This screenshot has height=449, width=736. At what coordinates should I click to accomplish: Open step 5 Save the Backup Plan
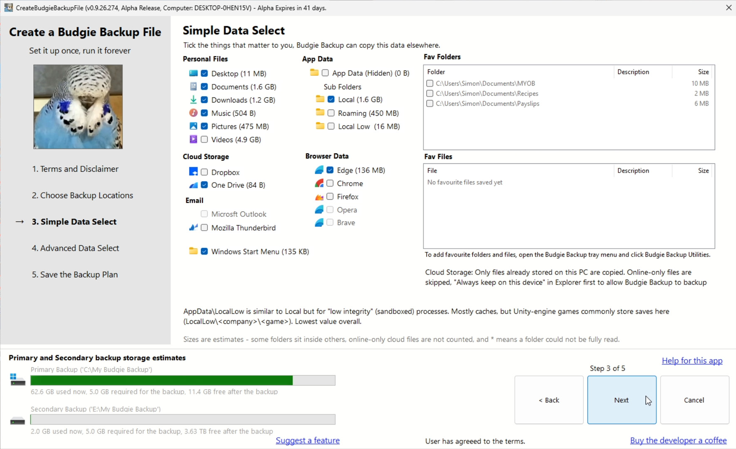pos(75,274)
